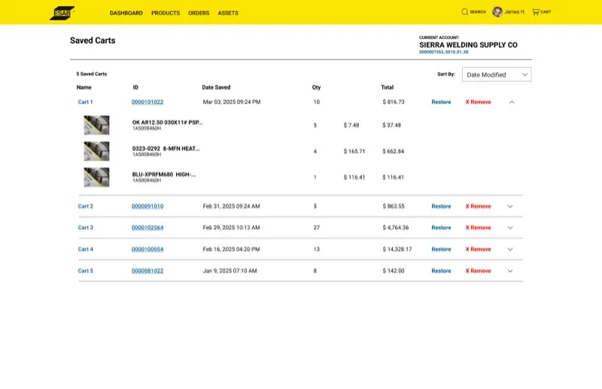
Task: Click the James H. user avatar
Action: [497, 12]
